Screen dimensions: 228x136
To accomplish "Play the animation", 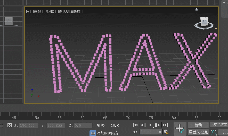I will tap(151, 125).
